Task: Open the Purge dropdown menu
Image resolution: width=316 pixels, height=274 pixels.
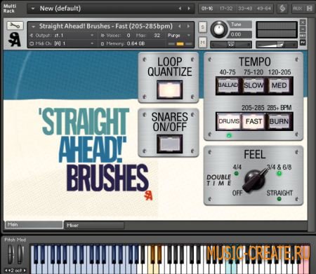Action: [179, 36]
